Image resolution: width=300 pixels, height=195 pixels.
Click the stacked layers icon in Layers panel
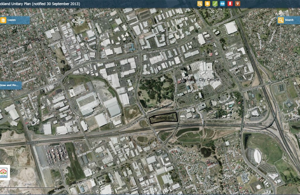tap(3, 20)
